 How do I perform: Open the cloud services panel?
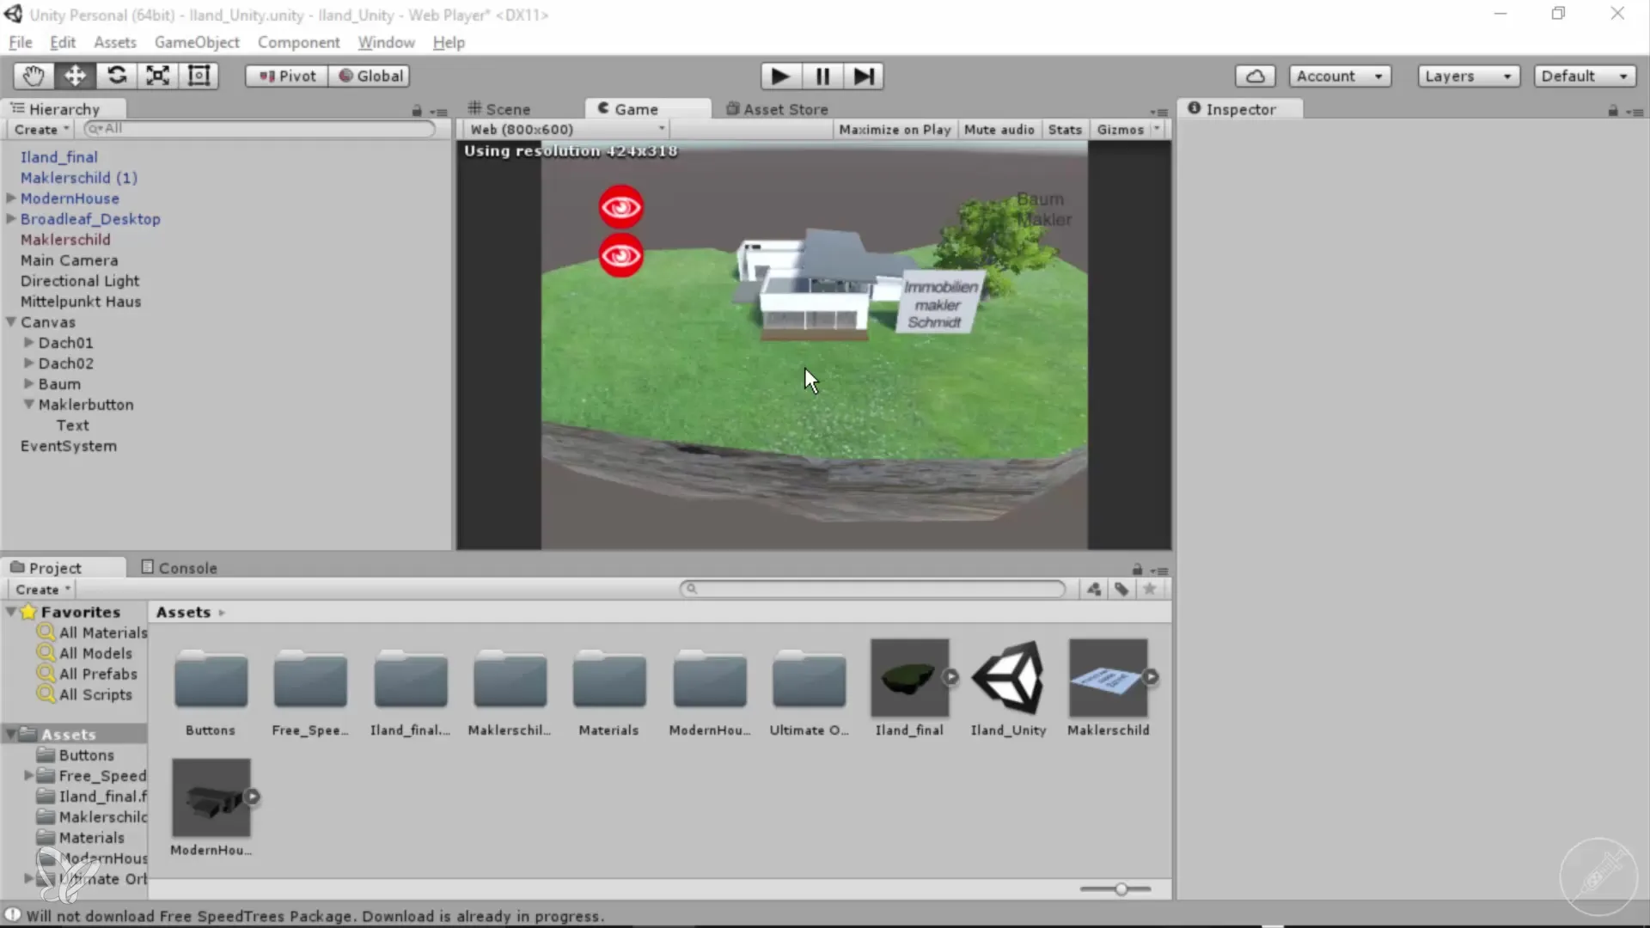[x=1255, y=76]
